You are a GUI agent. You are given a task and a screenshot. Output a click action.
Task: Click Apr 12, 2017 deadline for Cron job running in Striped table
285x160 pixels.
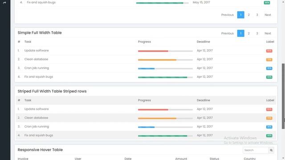click(x=205, y=127)
